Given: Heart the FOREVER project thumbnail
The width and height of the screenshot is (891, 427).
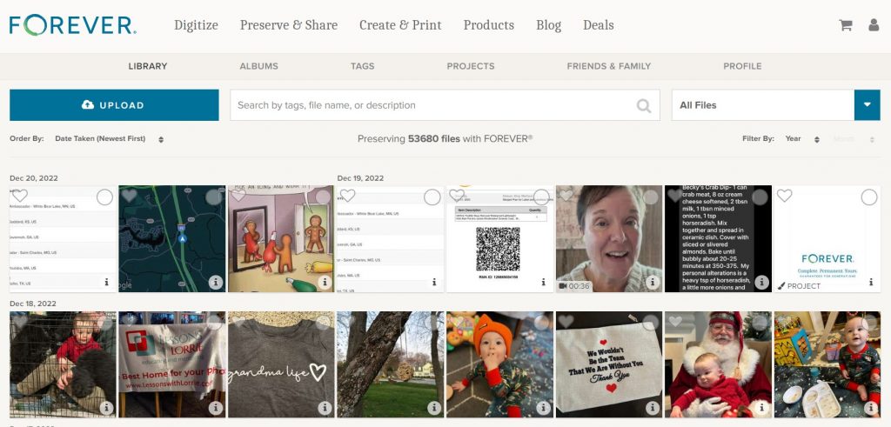Looking at the screenshot, I should tap(784, 196).
